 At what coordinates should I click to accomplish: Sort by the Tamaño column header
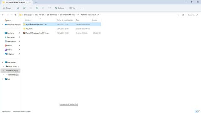[x=95, y=20]
